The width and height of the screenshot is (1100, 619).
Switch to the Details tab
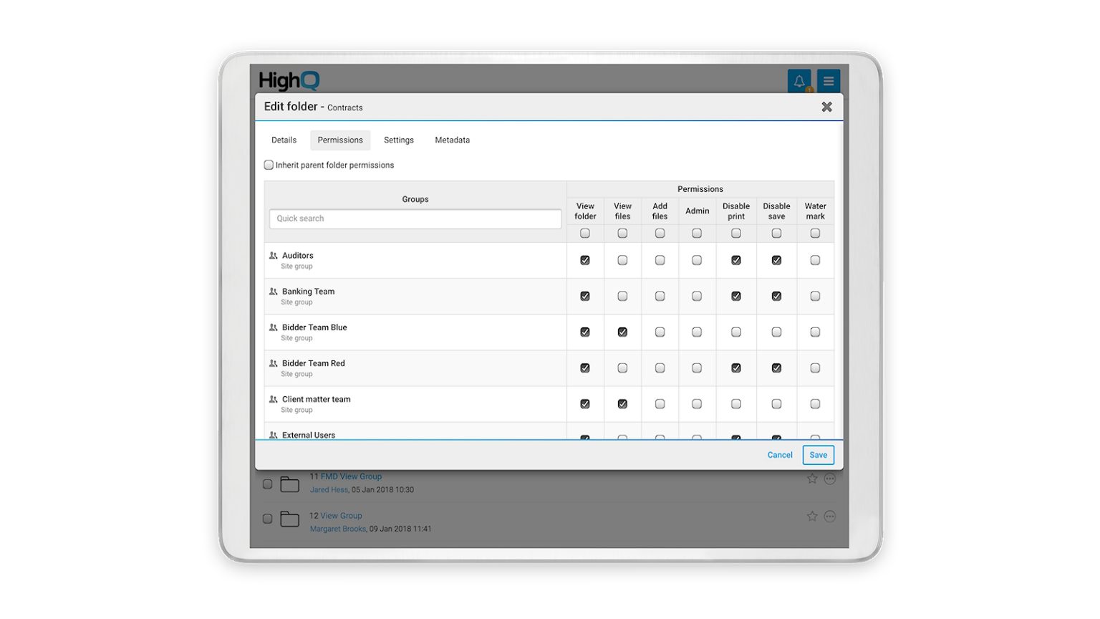(284, 140)
